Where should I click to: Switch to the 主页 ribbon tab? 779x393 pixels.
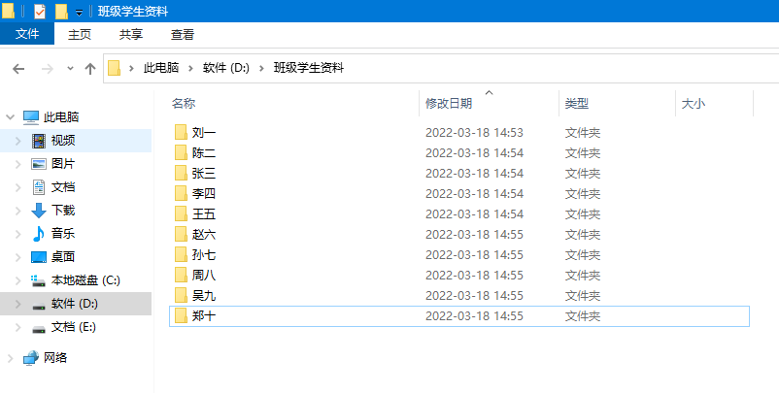[80, 34]
